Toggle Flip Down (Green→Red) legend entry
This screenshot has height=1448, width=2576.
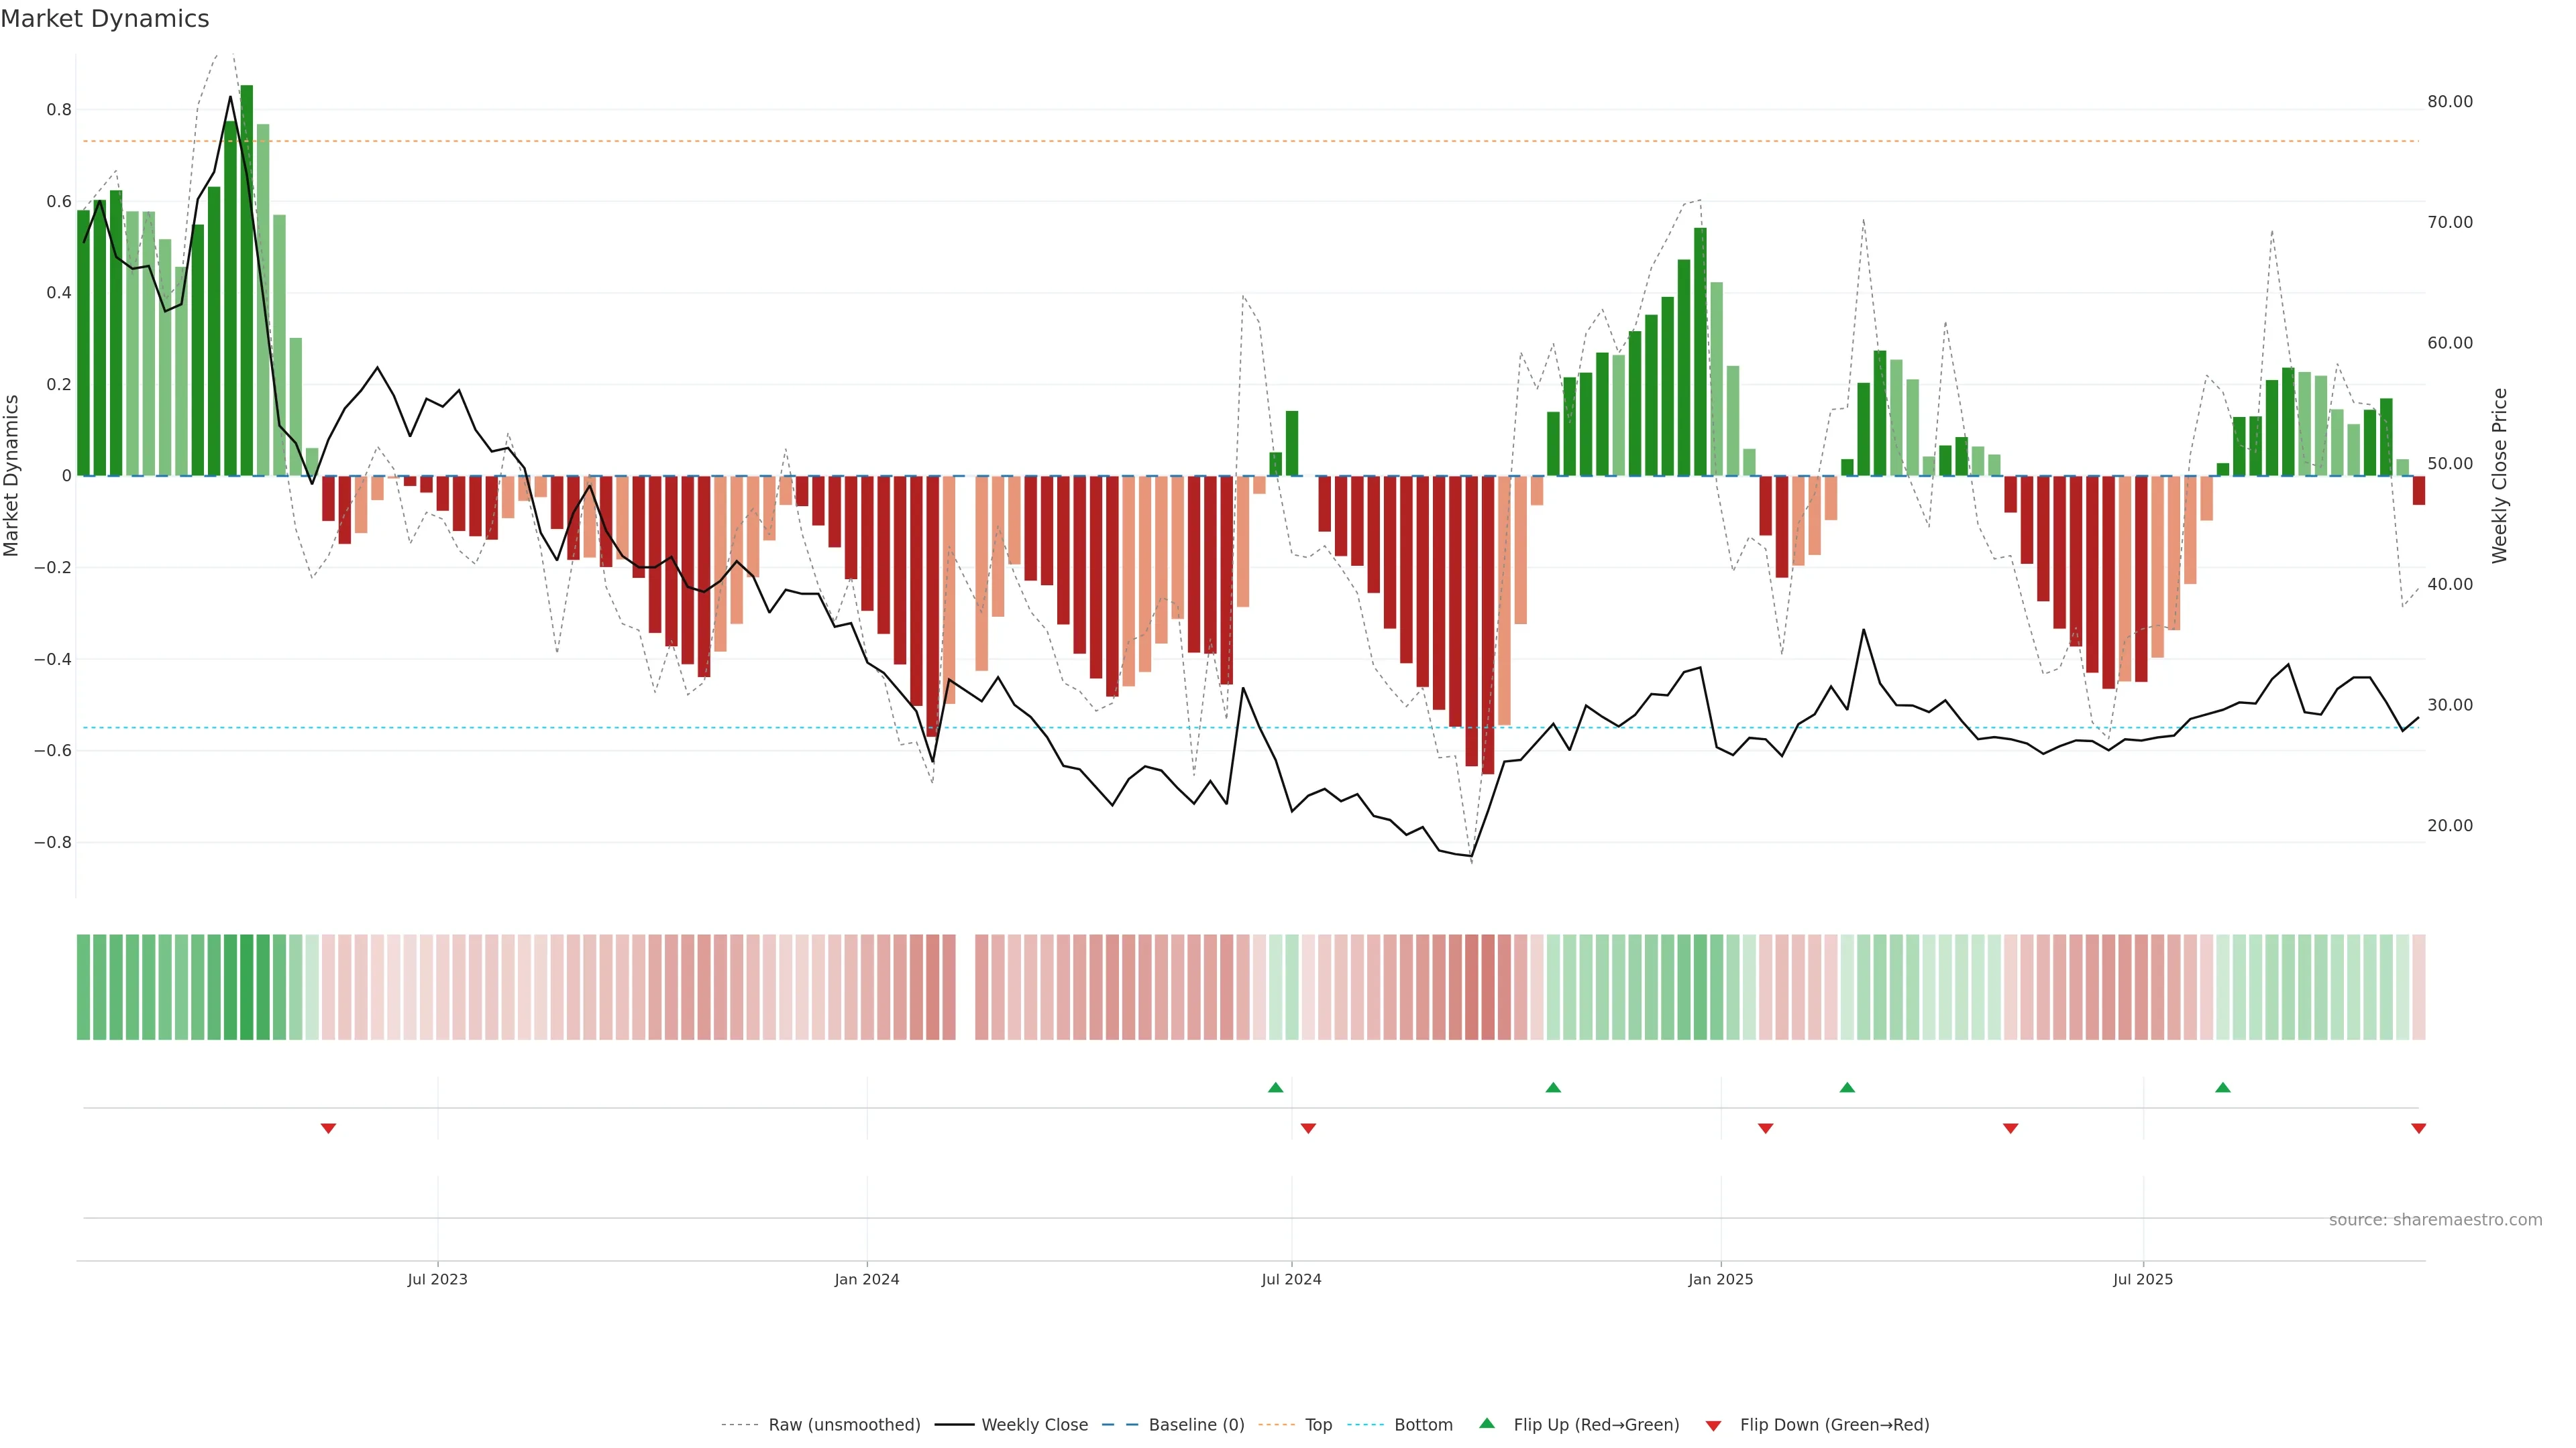click(x=1834, y=1425)
